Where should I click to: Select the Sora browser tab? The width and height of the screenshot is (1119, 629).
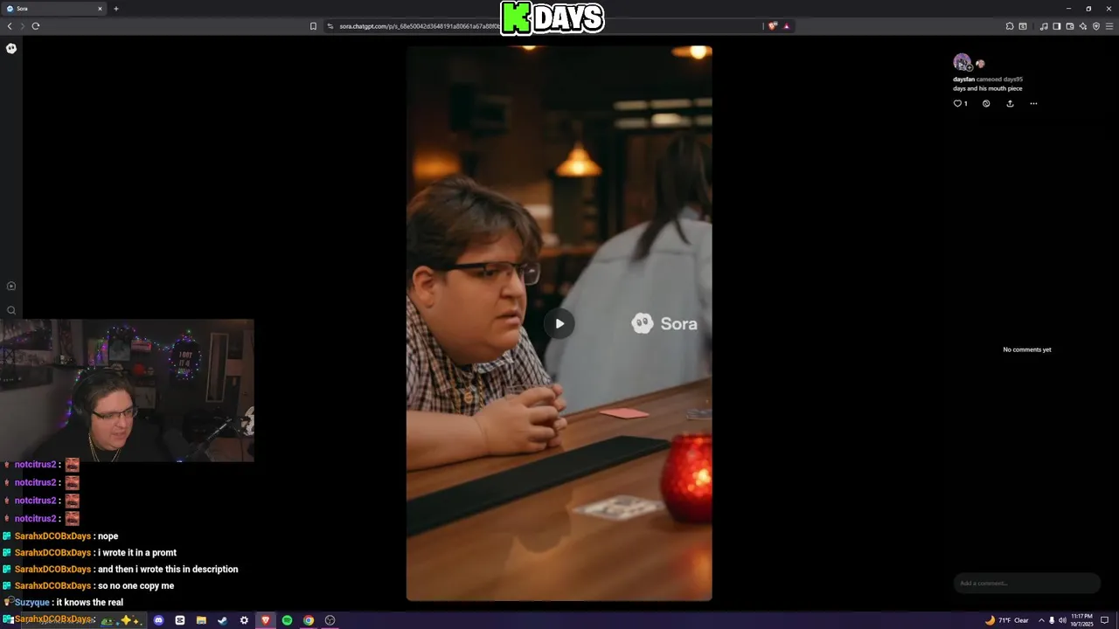[x=53, y=9]
